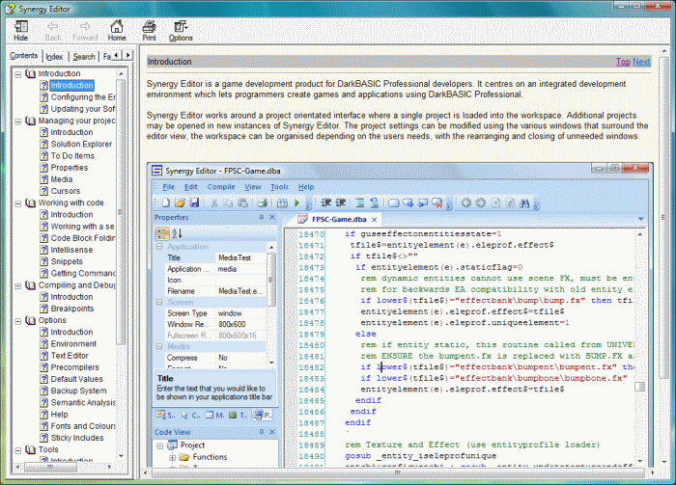Image resolution: width=676 pixels, height=485 pixels.
Task: Click the round right-arrow navigate icon in embedded editor
Action: coord(481,202)
